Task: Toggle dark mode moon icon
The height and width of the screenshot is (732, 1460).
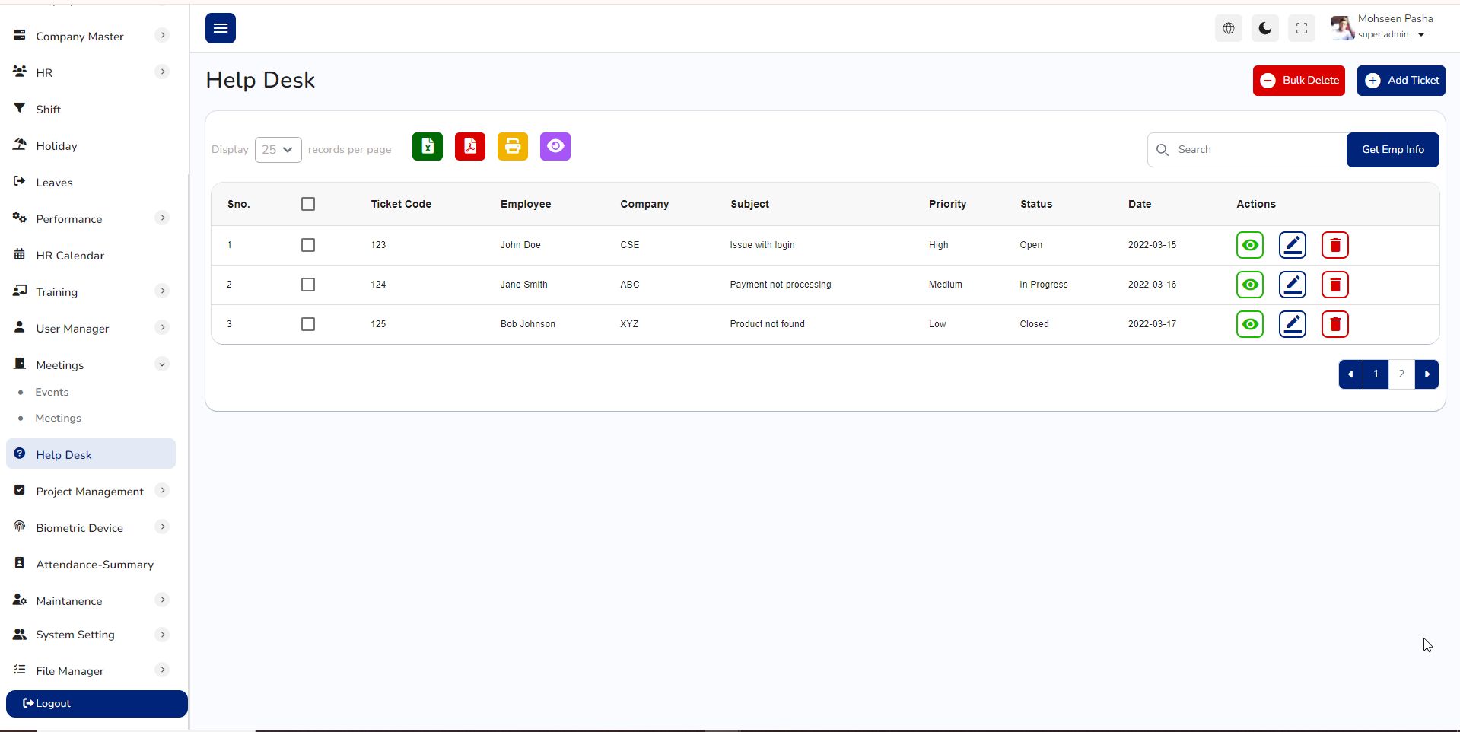Action: click(x=1265, y=28)
